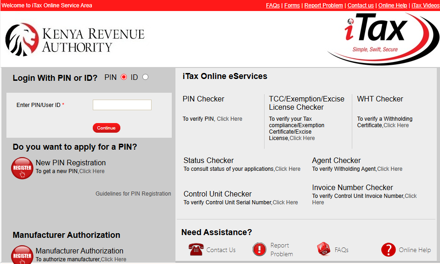Click the red telephone Contact Us icon
Image resolution: width=440 pixels, height=264 pixels.
[196, 250]
